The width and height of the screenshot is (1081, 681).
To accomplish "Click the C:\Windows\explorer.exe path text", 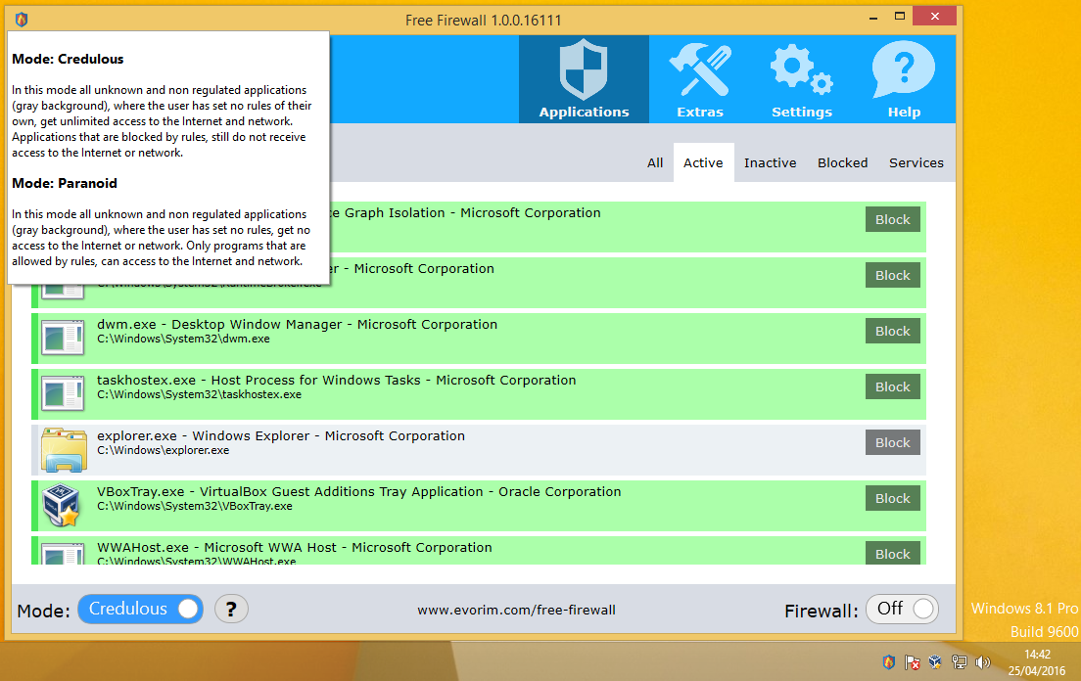I will click(x=164, y=450).
